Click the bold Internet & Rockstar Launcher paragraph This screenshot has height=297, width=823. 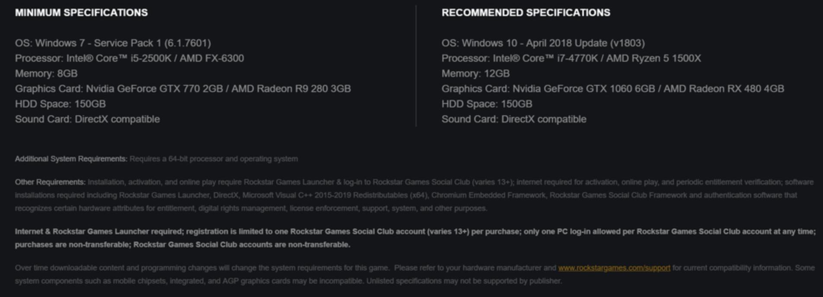pos(415,238)
